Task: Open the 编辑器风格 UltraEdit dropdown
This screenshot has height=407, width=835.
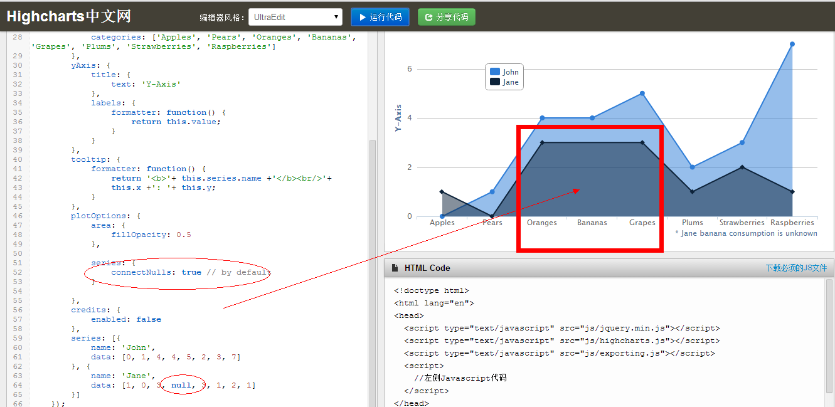Action: pyautogui.click(x=295, y=17)
